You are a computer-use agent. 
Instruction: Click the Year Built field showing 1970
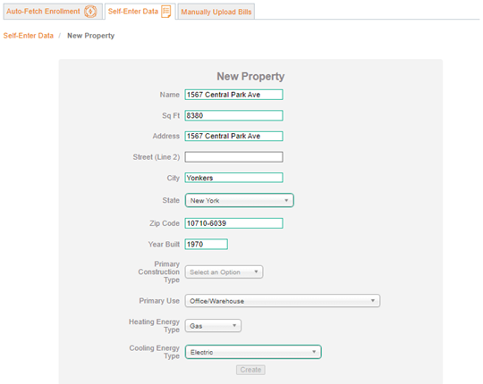207,244
